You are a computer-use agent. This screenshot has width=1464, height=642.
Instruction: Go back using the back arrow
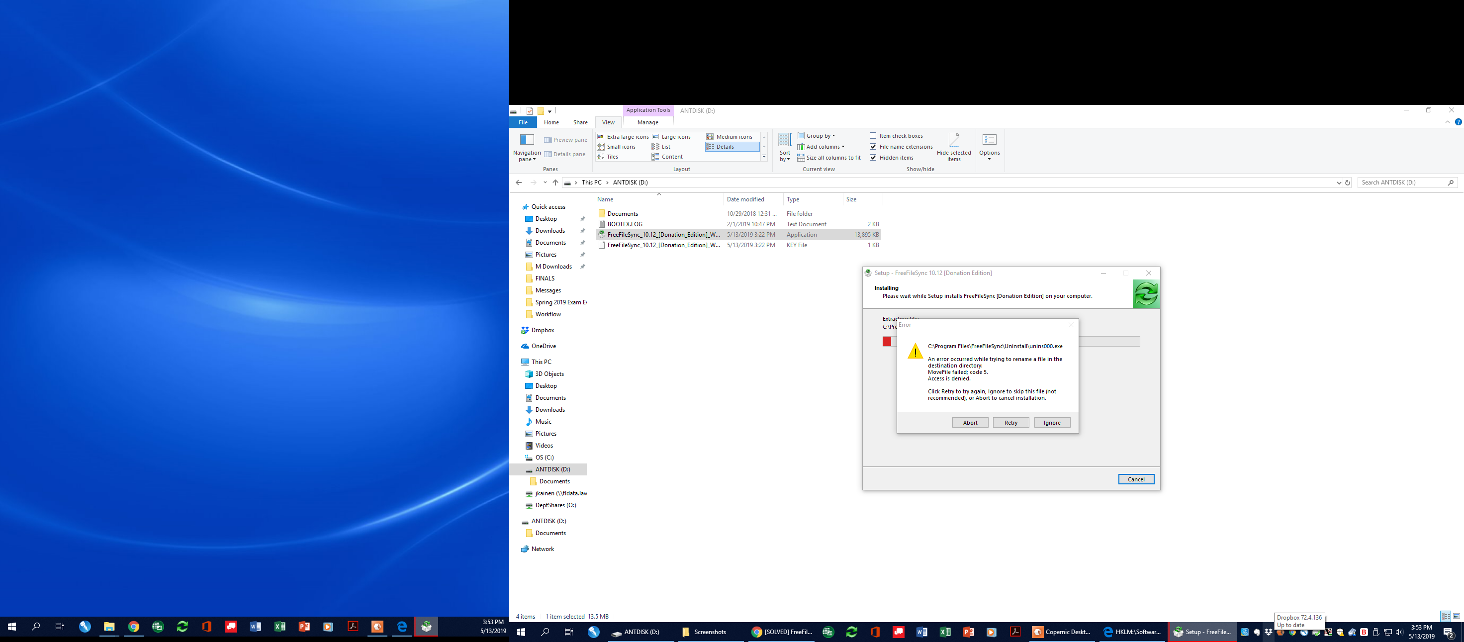coord(518,183)
